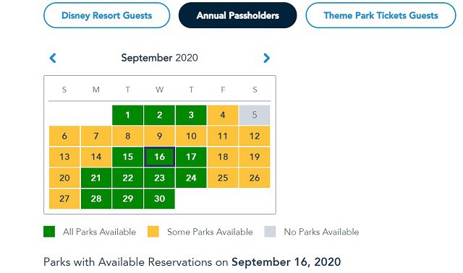Pick September 4 date cell
This screenshot has width=463, height=273.
(223, 115)
